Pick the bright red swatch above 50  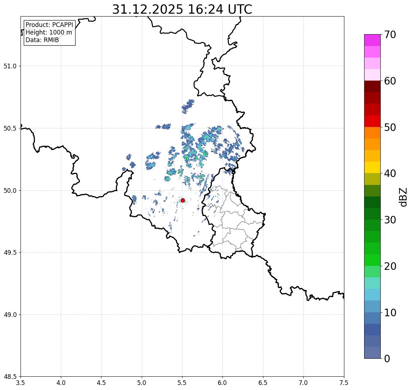(372, 121)
